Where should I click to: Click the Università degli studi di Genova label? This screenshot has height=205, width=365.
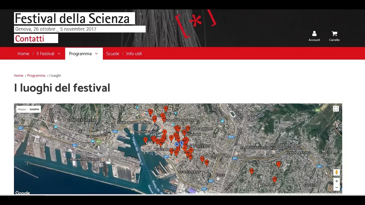pos(286,146)
